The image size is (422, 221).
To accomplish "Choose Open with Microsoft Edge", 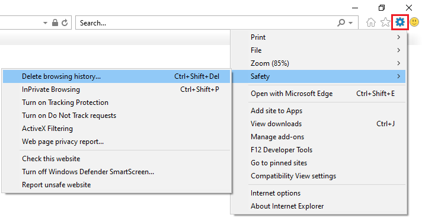I will pos(319,94).
